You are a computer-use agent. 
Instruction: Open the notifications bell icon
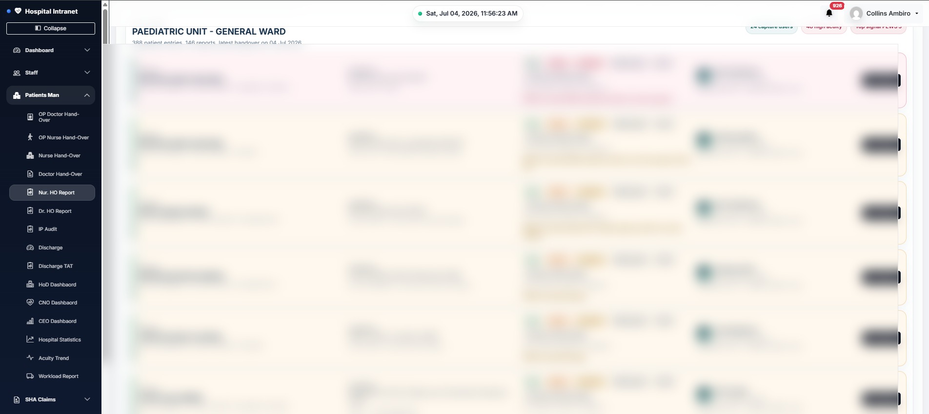coord(829,13)
